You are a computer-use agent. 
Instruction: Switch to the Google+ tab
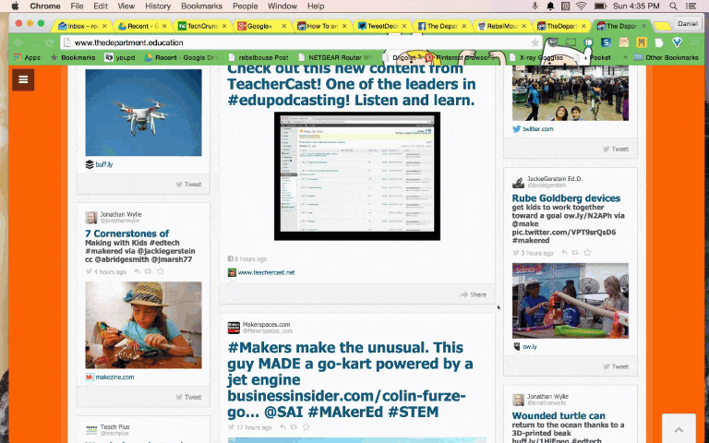tap(261, 26)
